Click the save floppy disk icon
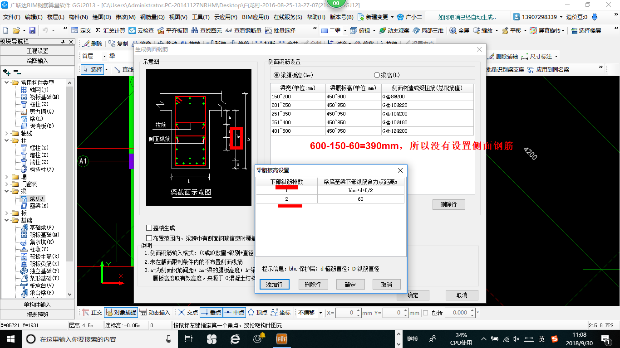Image resolution: width=620 pixels, height=348 pixels. tap(32, 30)
